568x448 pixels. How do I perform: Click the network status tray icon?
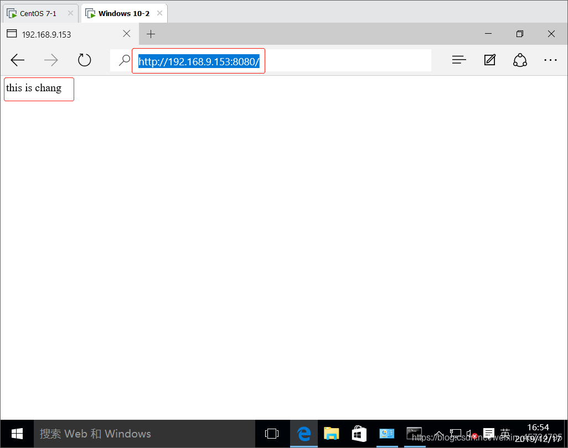coord(456,434)
